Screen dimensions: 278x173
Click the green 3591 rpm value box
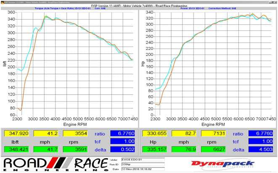[x=75, y=149]
